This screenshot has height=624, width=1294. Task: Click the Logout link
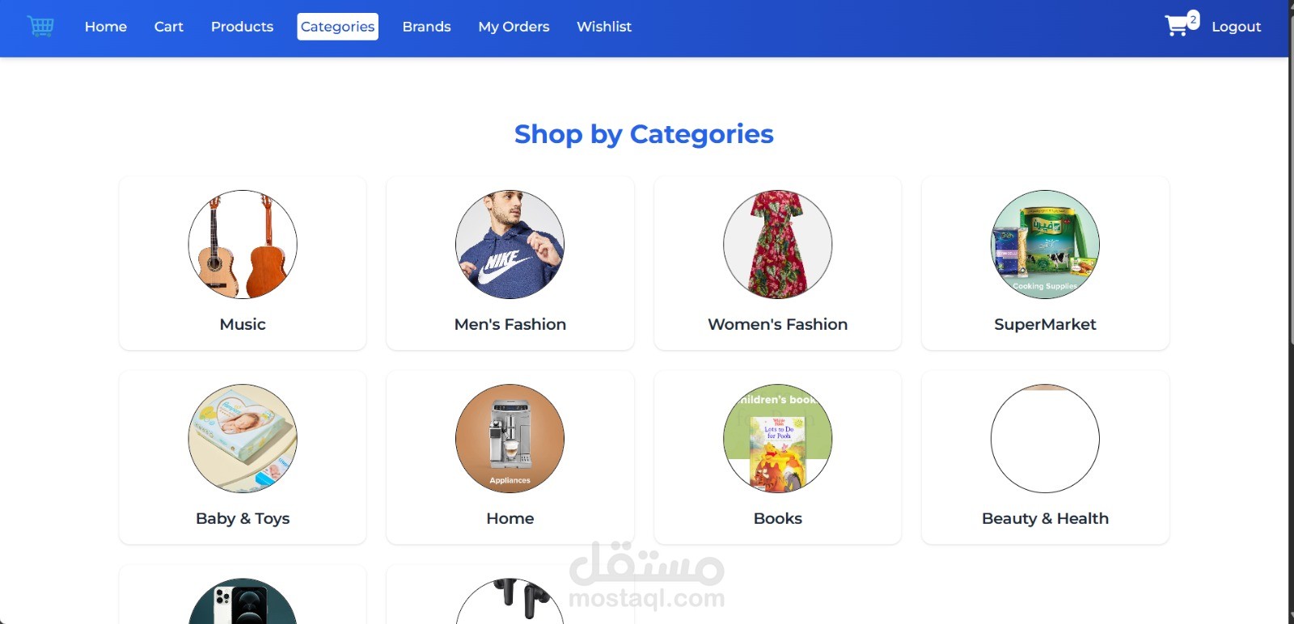click(1236, 27)
